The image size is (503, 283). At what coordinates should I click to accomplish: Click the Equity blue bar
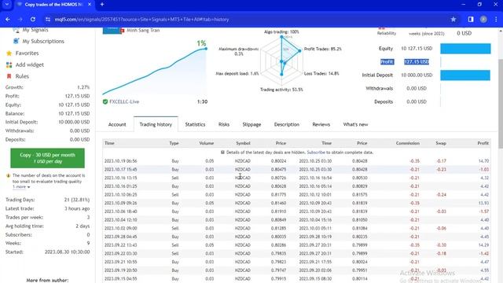pos(465,49)
